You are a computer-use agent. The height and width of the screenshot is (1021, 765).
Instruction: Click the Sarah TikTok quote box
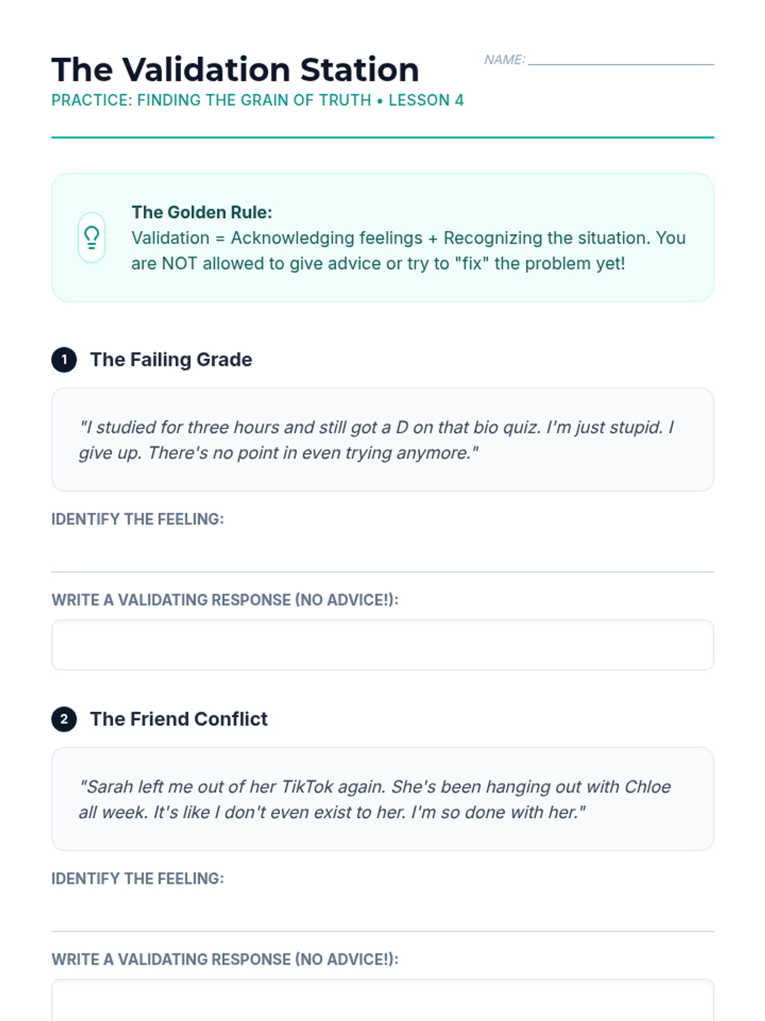382,799
